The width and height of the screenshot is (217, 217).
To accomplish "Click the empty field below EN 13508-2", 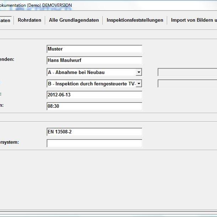I will [94, 143].
